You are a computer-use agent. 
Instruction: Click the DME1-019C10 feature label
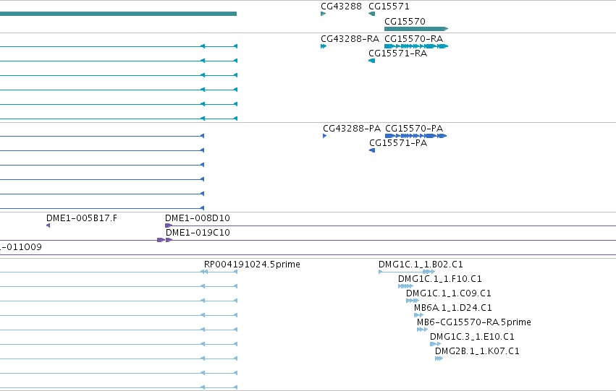198,233
